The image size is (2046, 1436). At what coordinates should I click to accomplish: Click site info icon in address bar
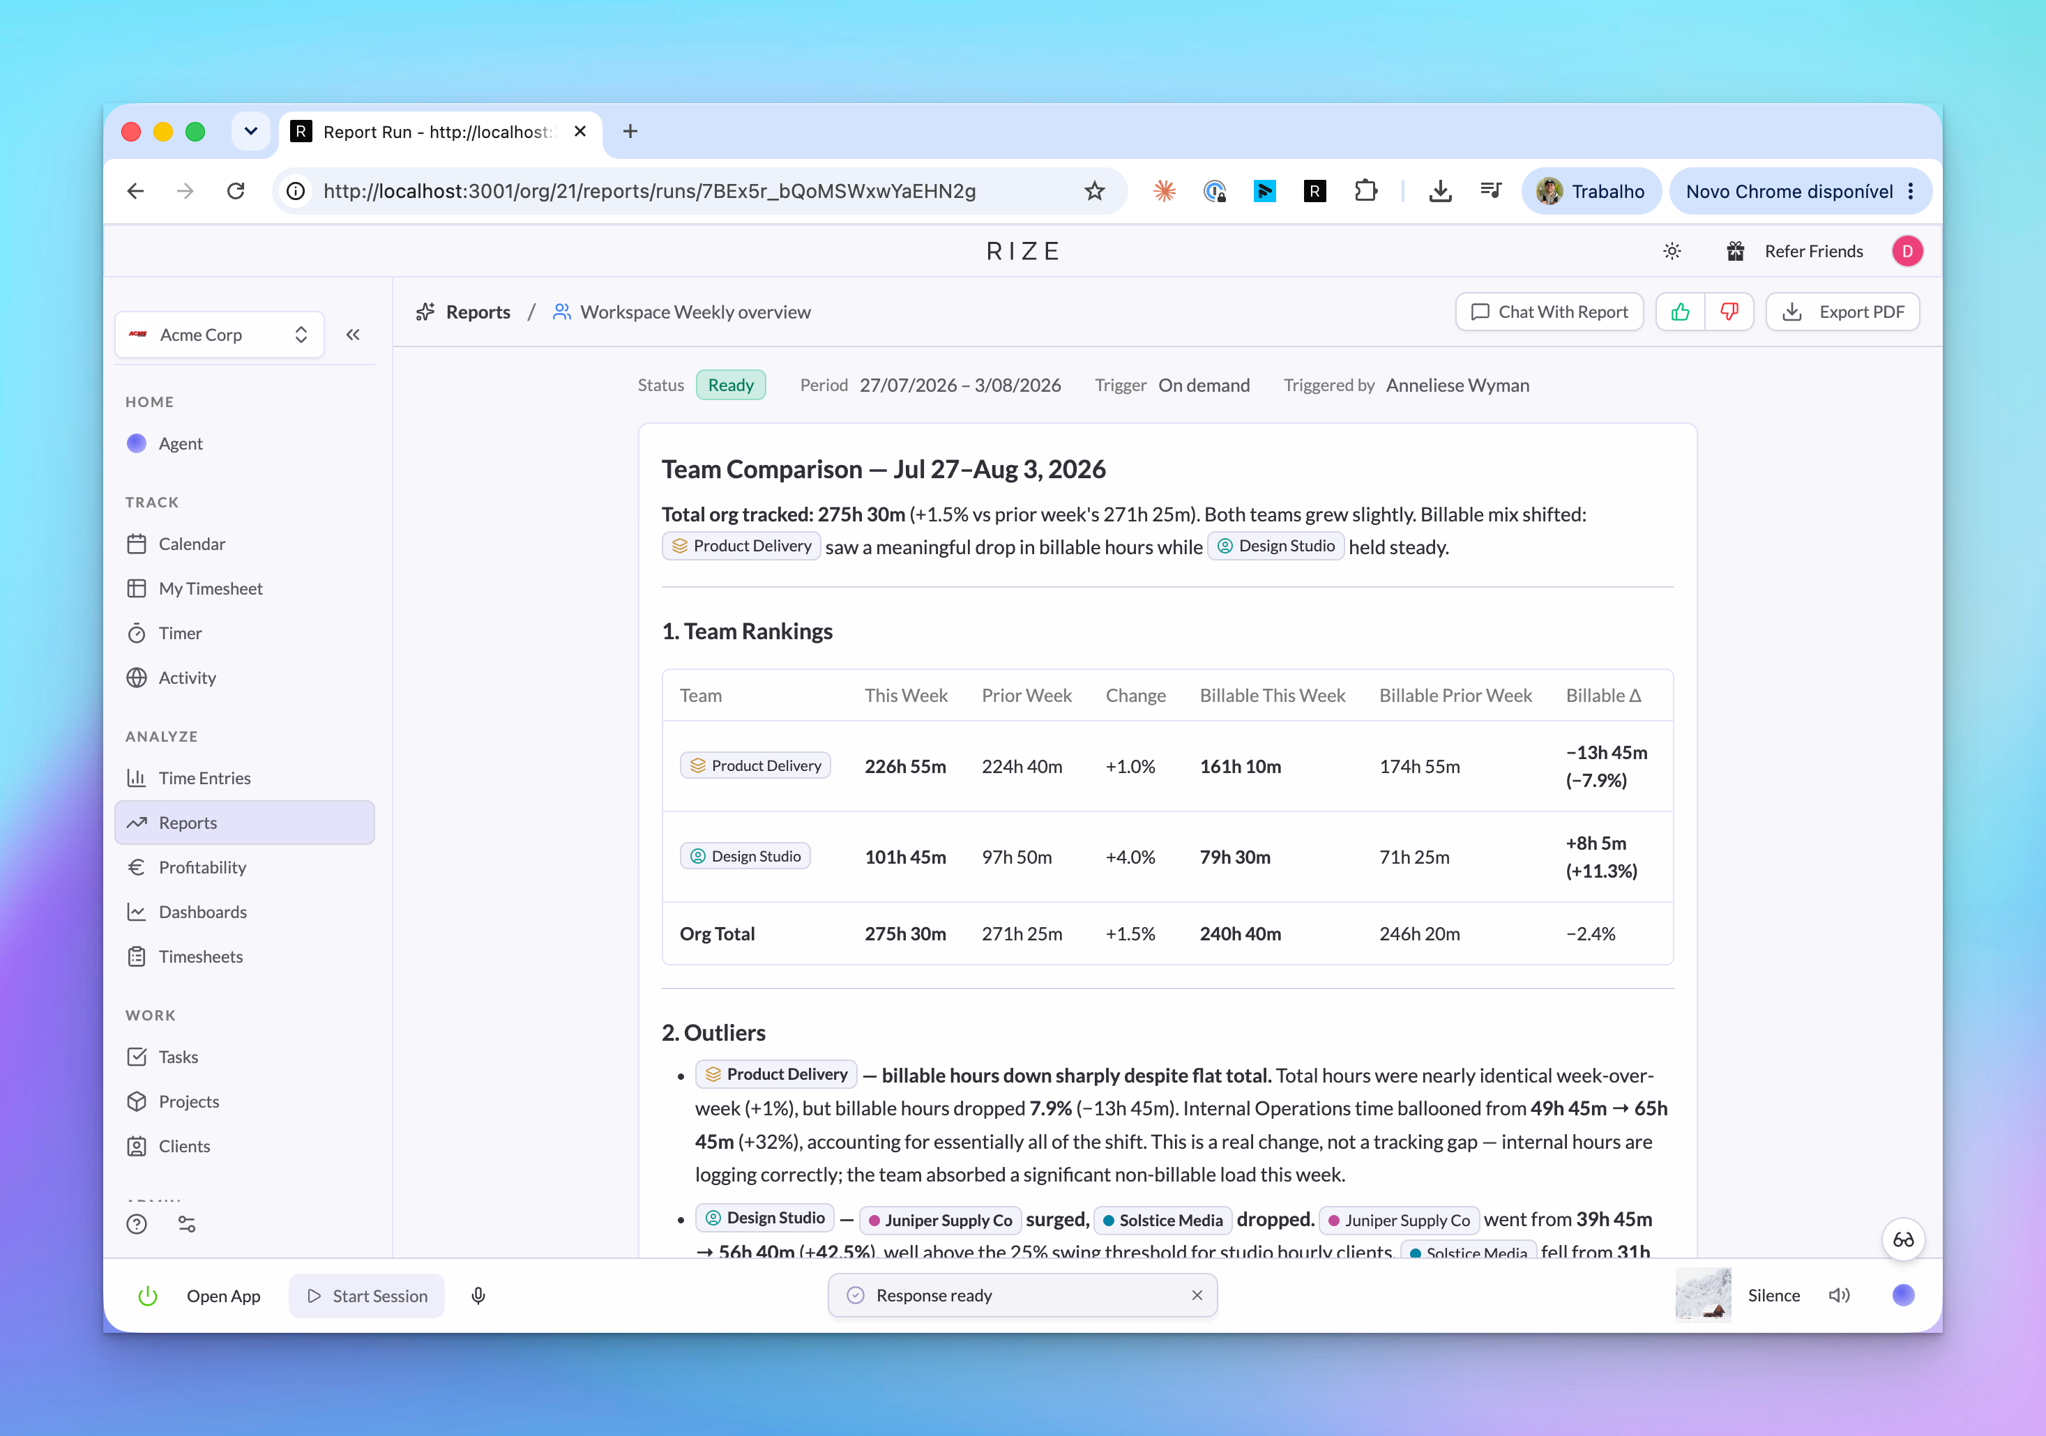coord(296,192)
